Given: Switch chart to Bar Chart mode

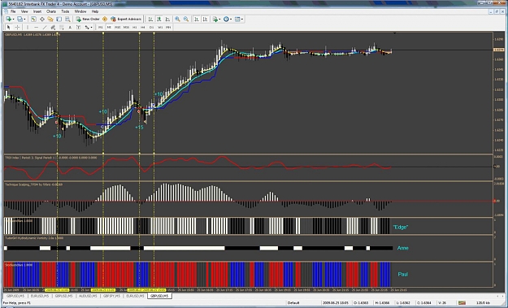Looking at the screenshot, I should (x=150, y=20).
